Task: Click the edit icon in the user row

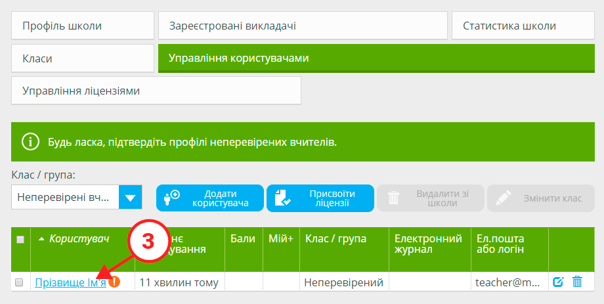Action: [x=558, y=282]
